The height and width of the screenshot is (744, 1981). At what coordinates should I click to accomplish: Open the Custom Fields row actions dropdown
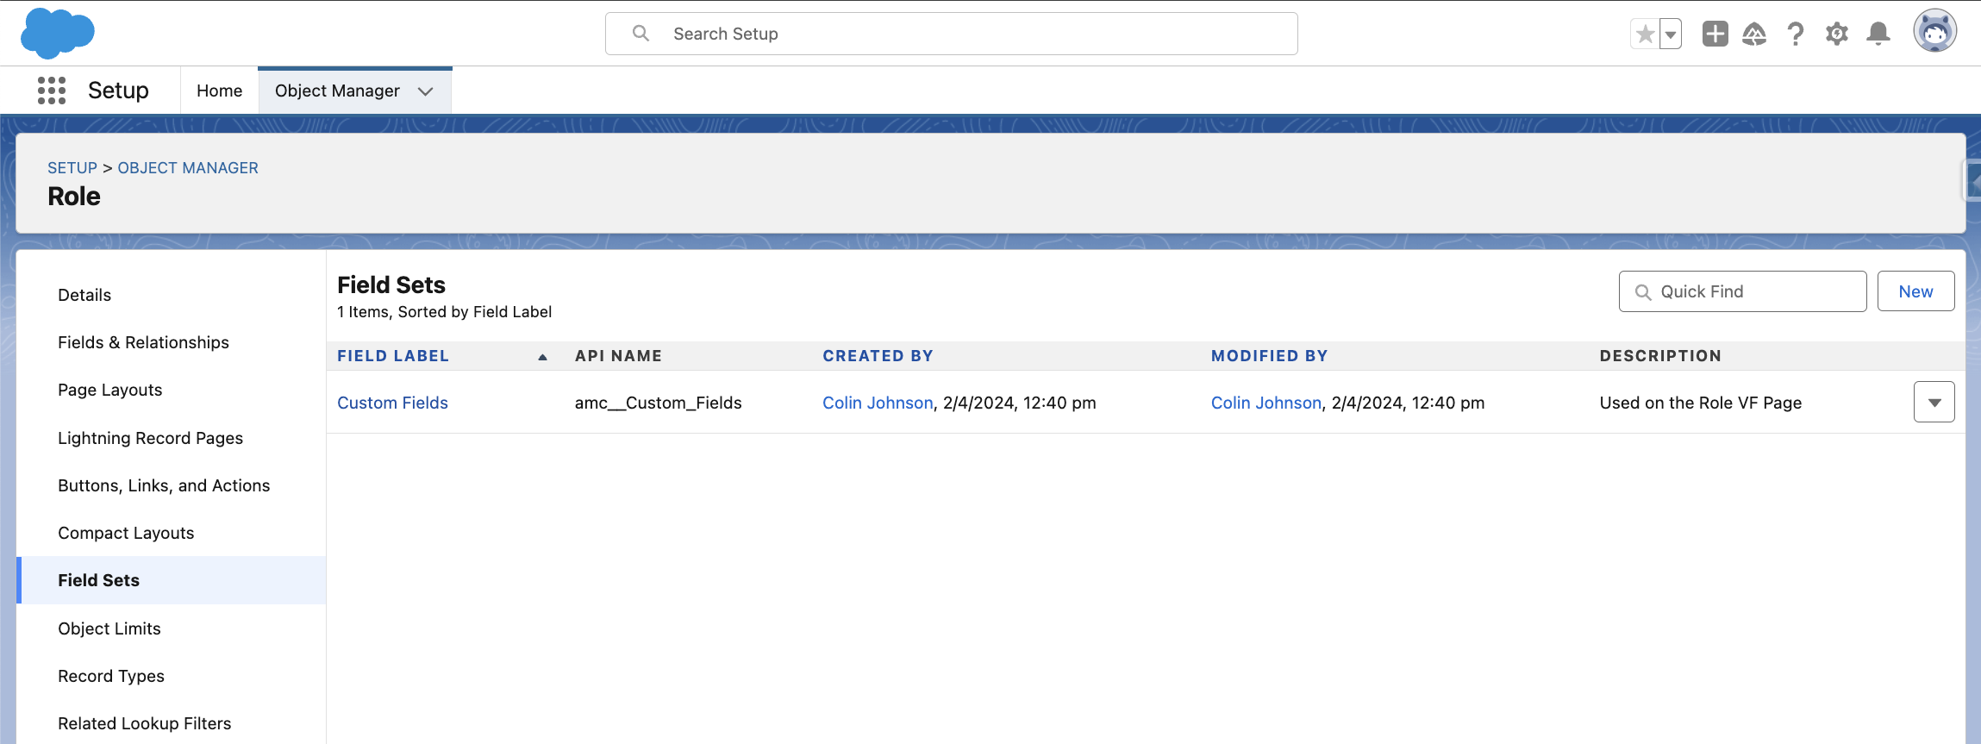click(1934, 403)
